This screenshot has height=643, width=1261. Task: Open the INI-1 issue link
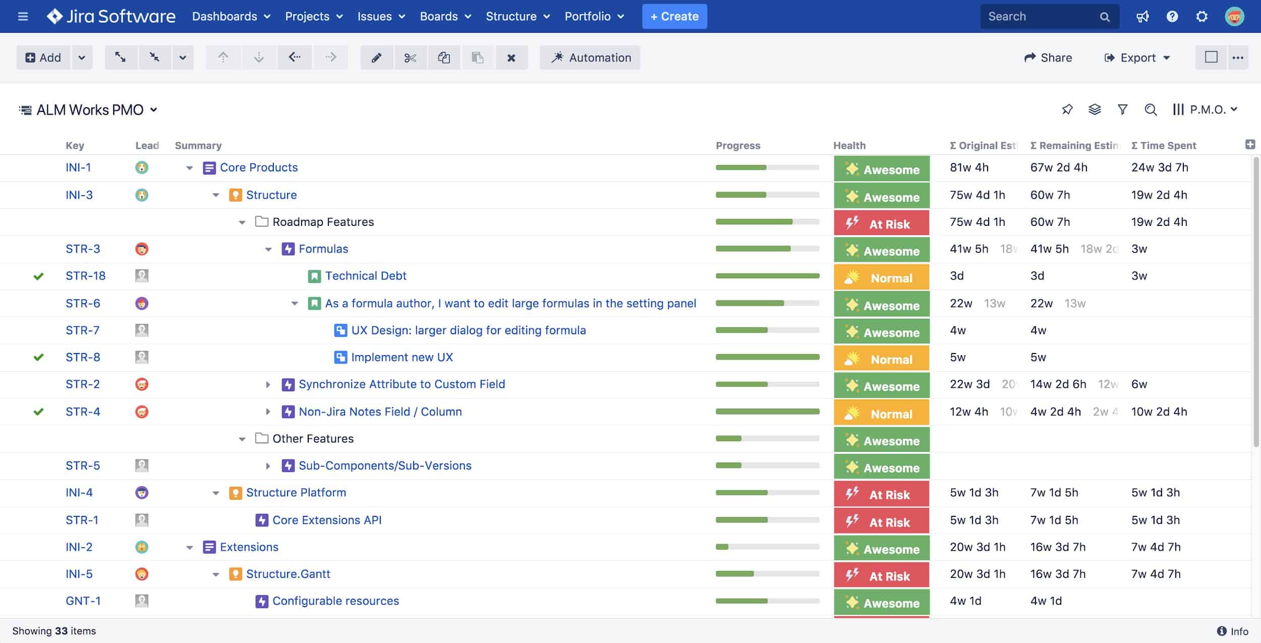[78, 167]
